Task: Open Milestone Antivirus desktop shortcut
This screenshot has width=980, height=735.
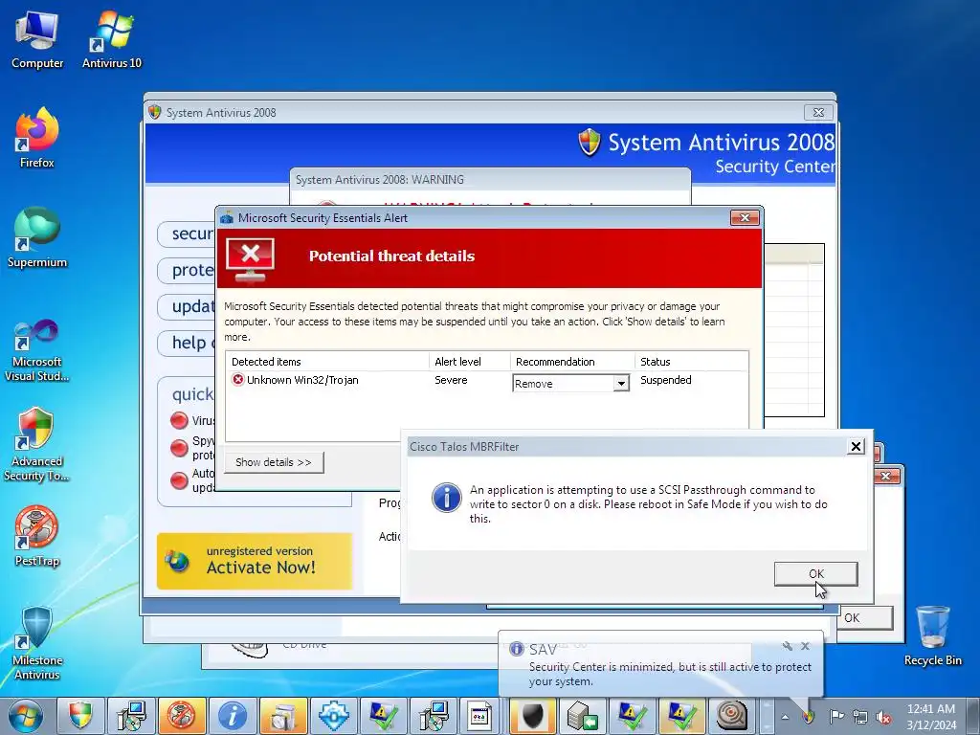Action: (x=37, y=644)
